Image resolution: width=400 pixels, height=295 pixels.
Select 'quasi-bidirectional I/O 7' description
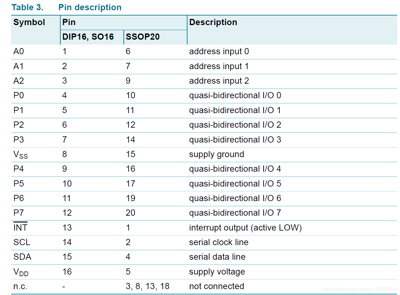[235, 213]
